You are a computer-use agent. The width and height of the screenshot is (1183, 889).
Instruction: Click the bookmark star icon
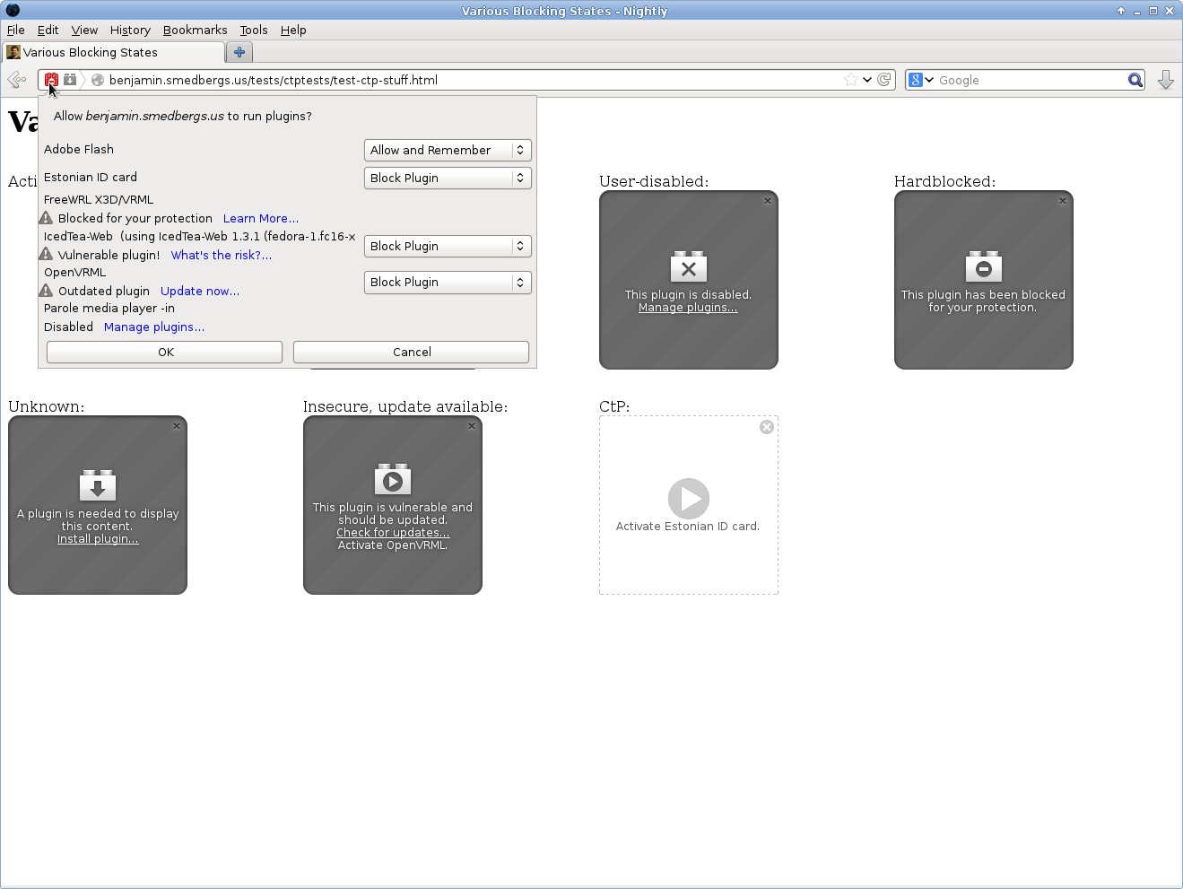point(850,80)
